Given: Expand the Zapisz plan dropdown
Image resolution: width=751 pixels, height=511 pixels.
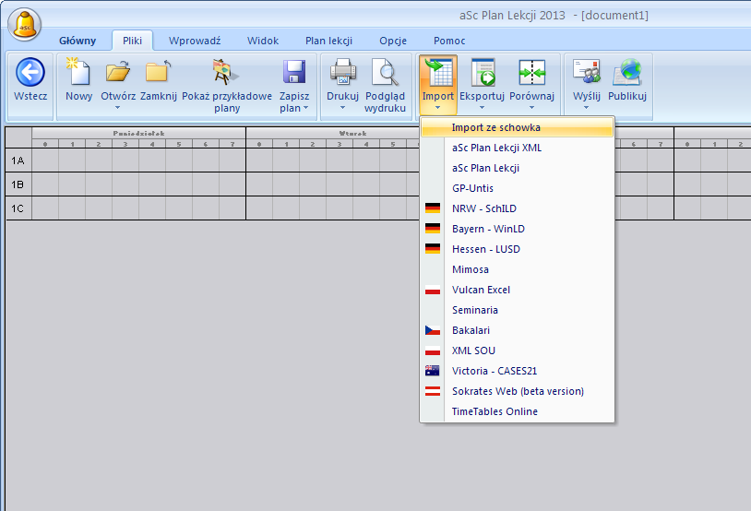Looking at the screenshot, I should click(x=294, y=108).
